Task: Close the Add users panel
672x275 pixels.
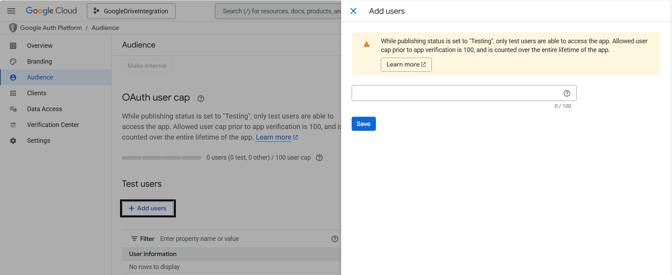Action: tap(353, 11)
